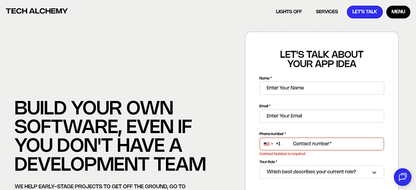This screenshot has width=416, height=190.
Task: Click the 'LET'S TALK ABOUT YOUR APP IDEA' heading
Action: [x=321, y=59]
